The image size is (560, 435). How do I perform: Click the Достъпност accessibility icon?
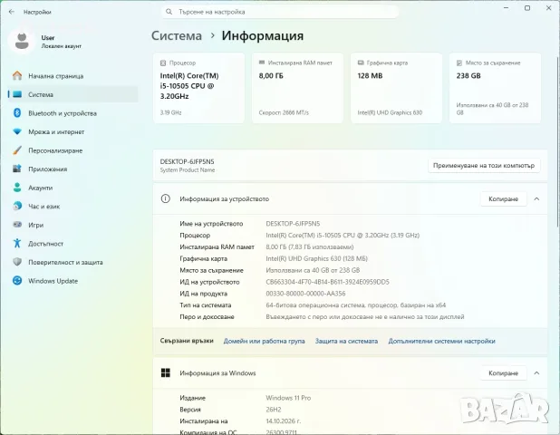tap(17, 243)
